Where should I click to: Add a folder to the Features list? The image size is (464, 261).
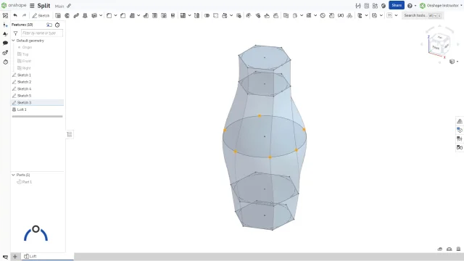[x=49, y=25]
